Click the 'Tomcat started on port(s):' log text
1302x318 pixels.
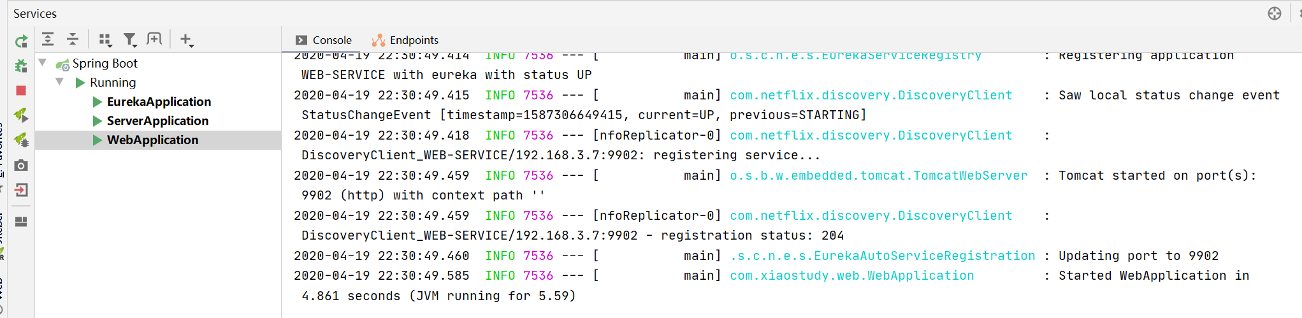(1157, 175)
